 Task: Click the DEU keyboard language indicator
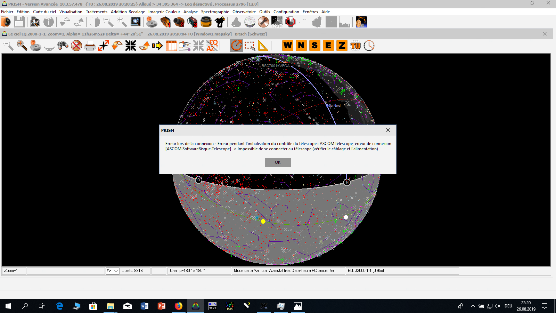click(508, 306)
